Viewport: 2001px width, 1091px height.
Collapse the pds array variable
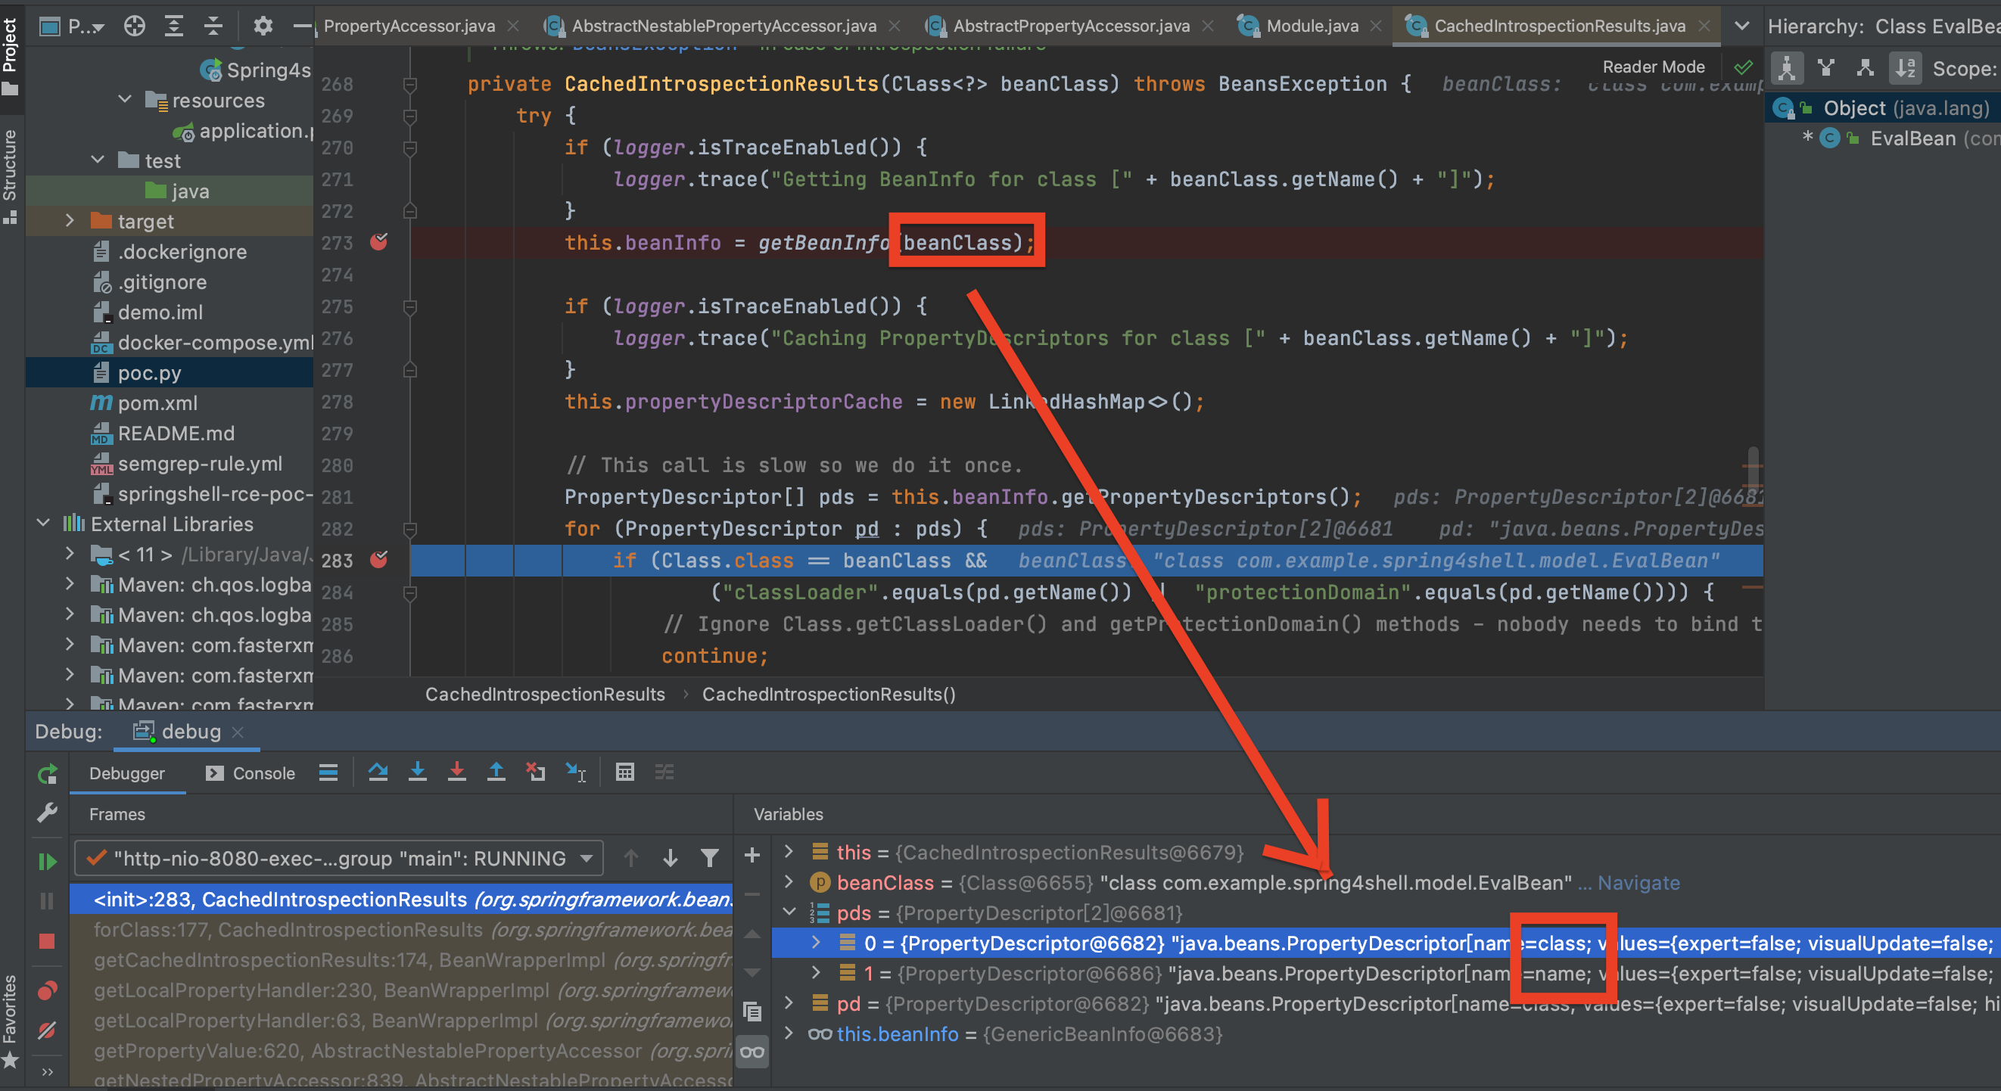click(x=789, y=912)
